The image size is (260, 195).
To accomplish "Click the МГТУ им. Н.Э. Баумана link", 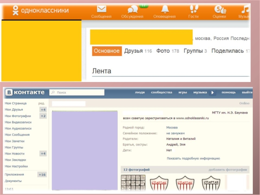I will [230, 113].
